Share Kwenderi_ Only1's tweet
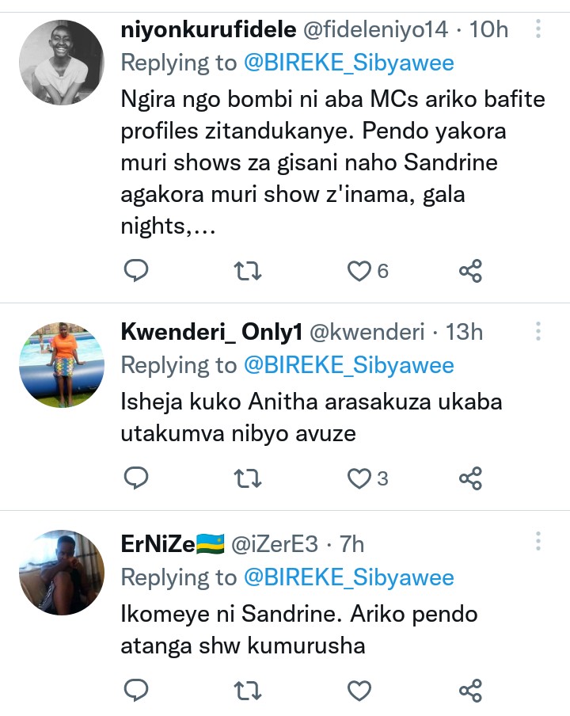The width and height of the screenshot is (570, 716). point(470,478)
